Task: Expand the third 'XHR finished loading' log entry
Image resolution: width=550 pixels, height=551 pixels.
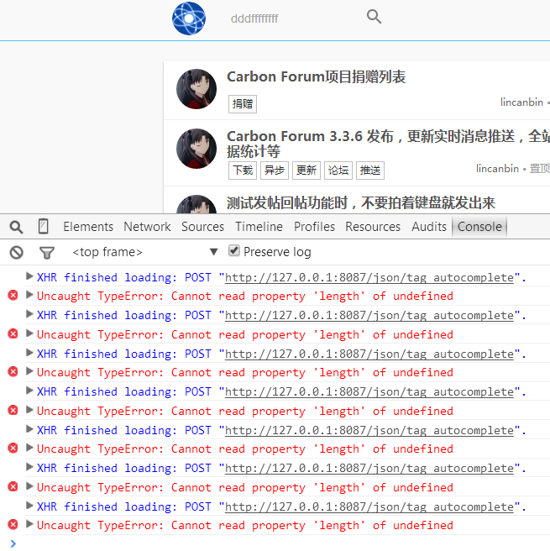Action: coord(29,353)
